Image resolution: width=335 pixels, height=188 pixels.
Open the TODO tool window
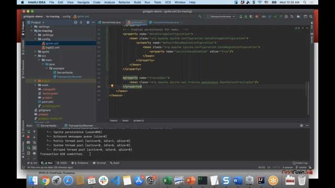(x=62, y=163)
